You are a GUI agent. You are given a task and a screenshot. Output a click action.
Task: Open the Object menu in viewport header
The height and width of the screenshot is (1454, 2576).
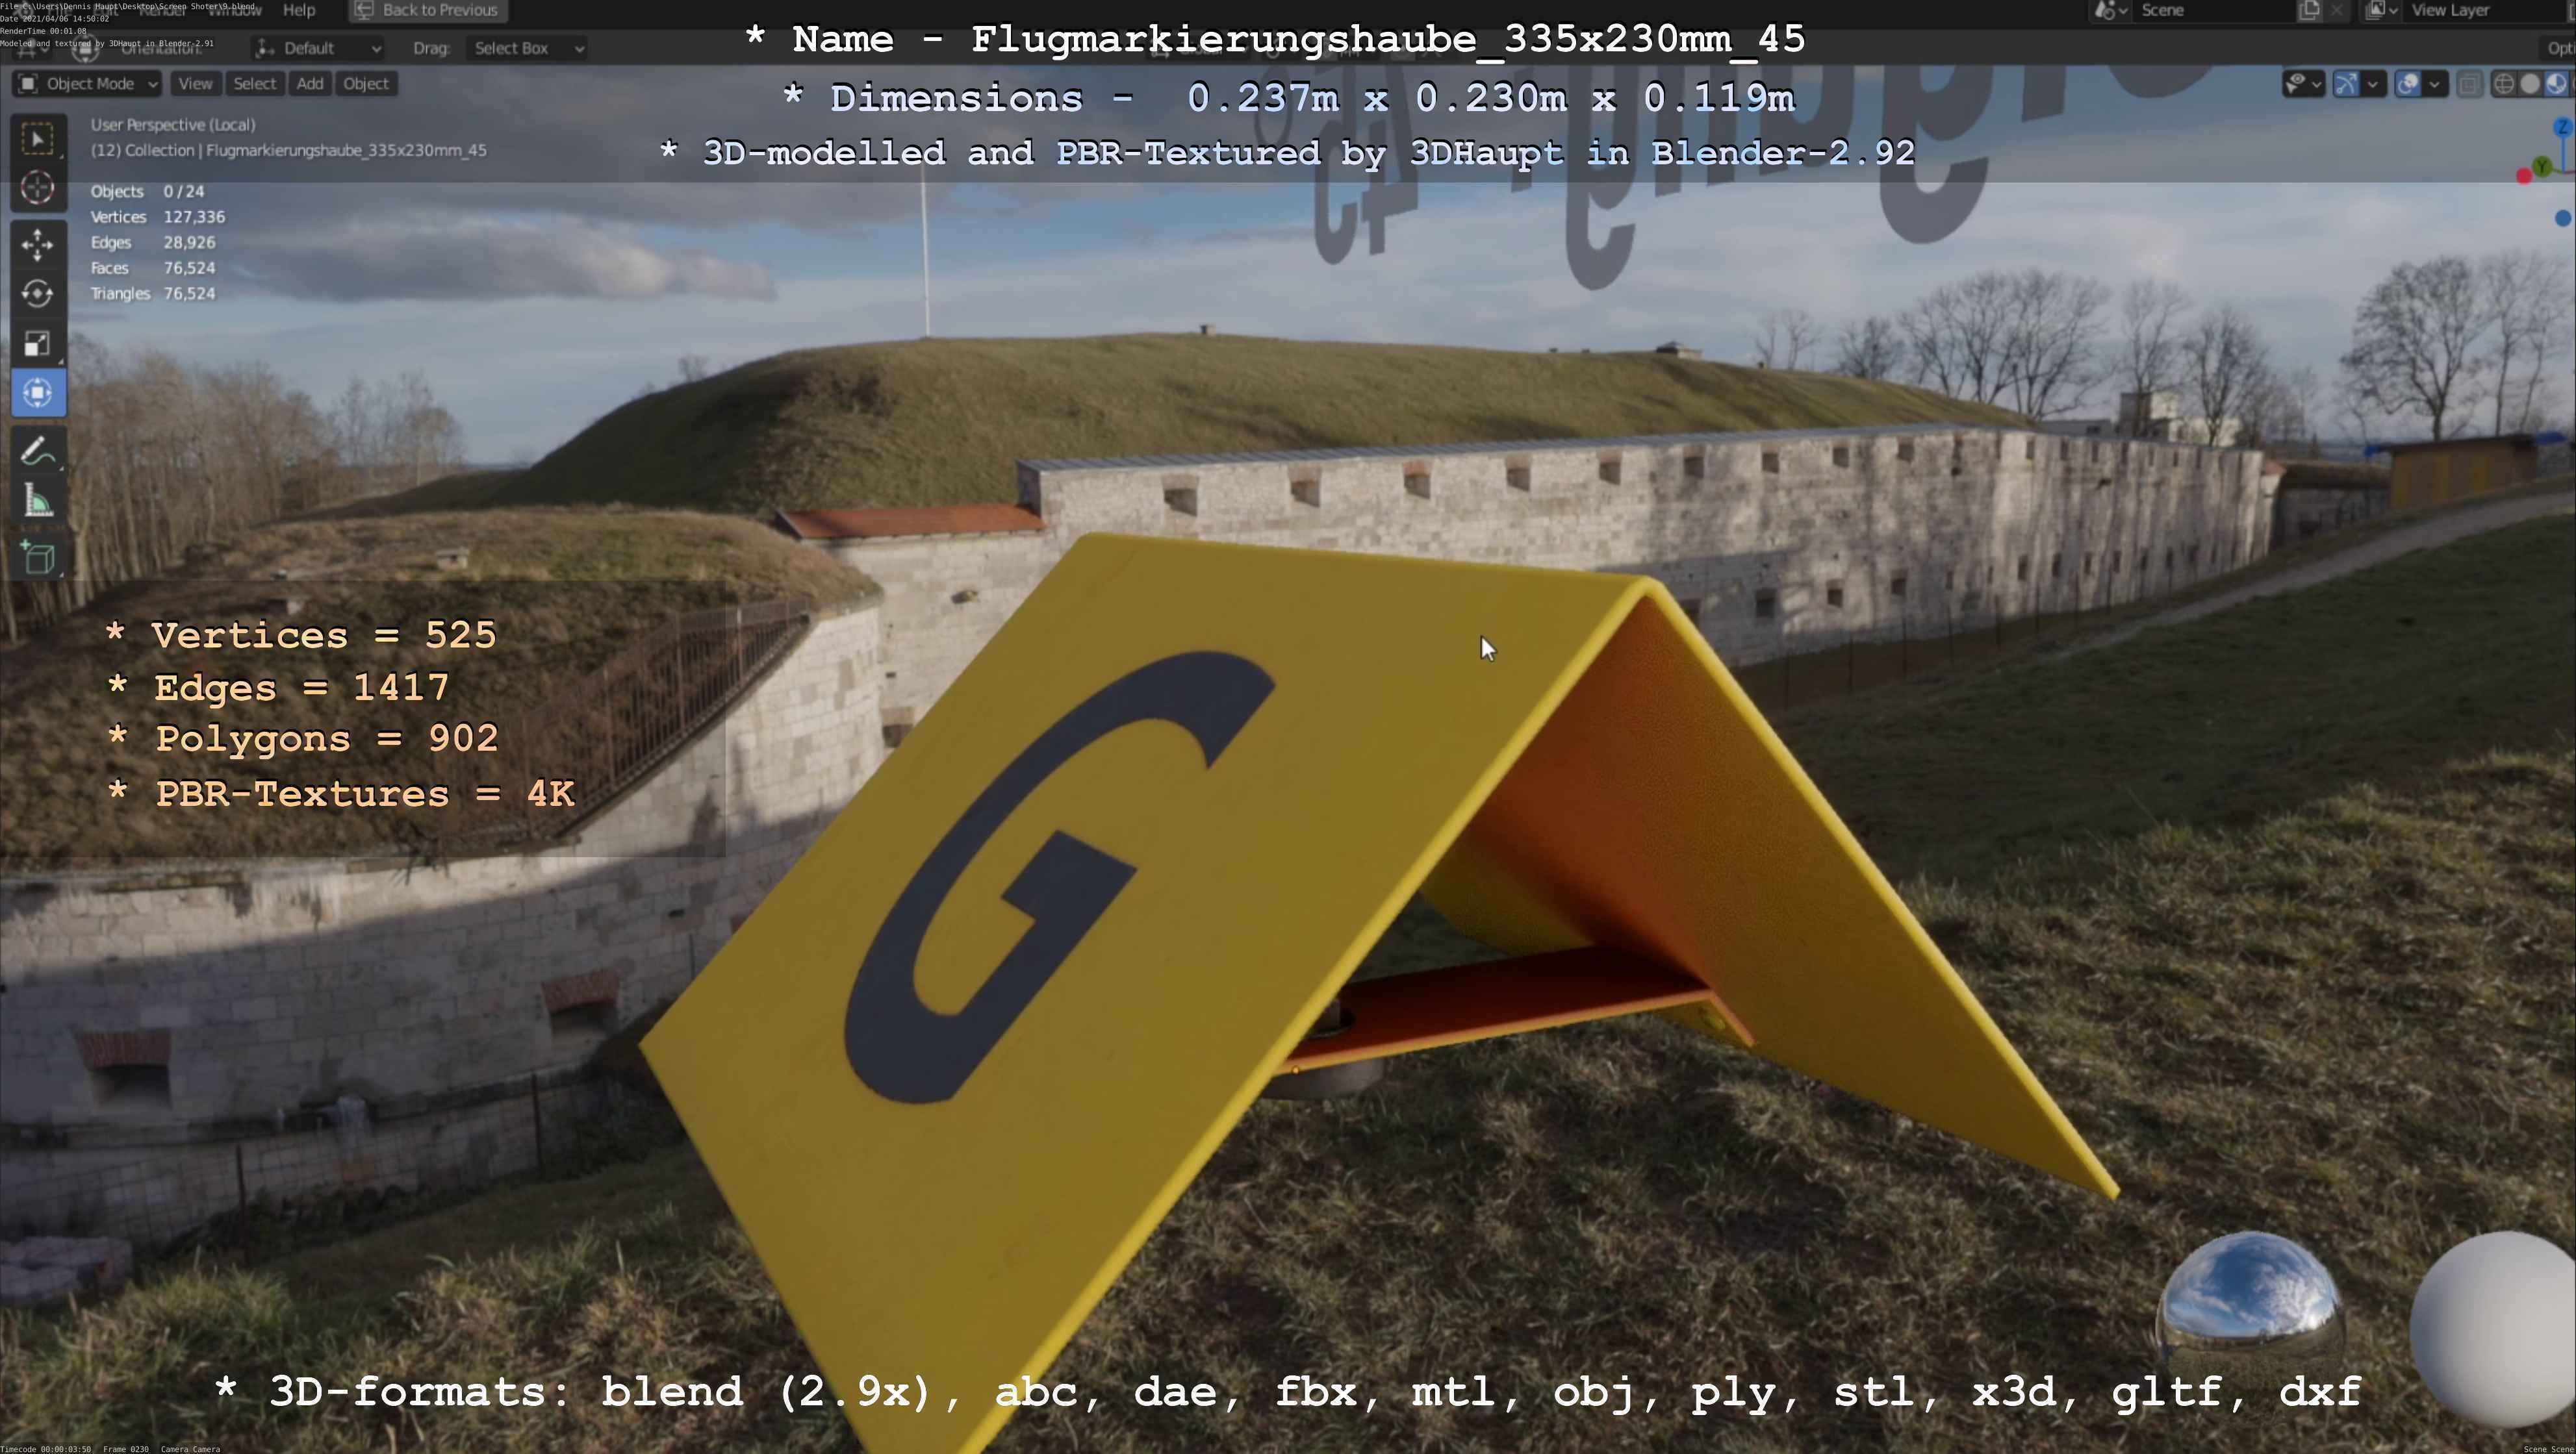coord(366,84)
